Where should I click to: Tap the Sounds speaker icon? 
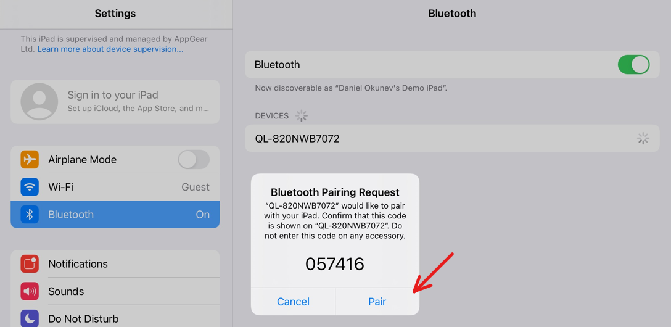point(30,291)
